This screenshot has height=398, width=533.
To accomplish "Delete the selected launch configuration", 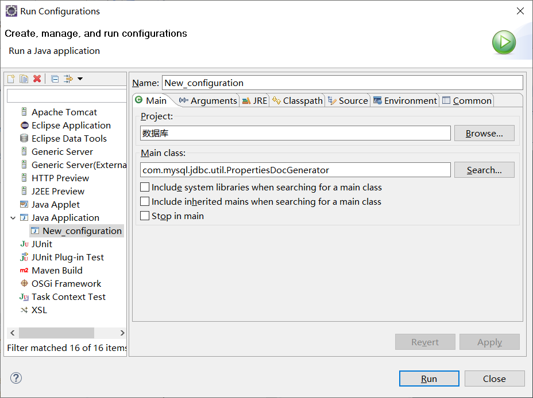I will click(37, 79).
